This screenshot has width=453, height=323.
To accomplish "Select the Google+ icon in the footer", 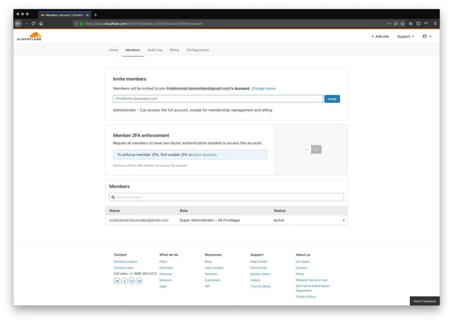I will [x=132, y=281].
